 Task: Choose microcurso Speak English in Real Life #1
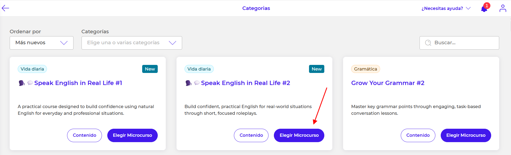click(132, 135)
